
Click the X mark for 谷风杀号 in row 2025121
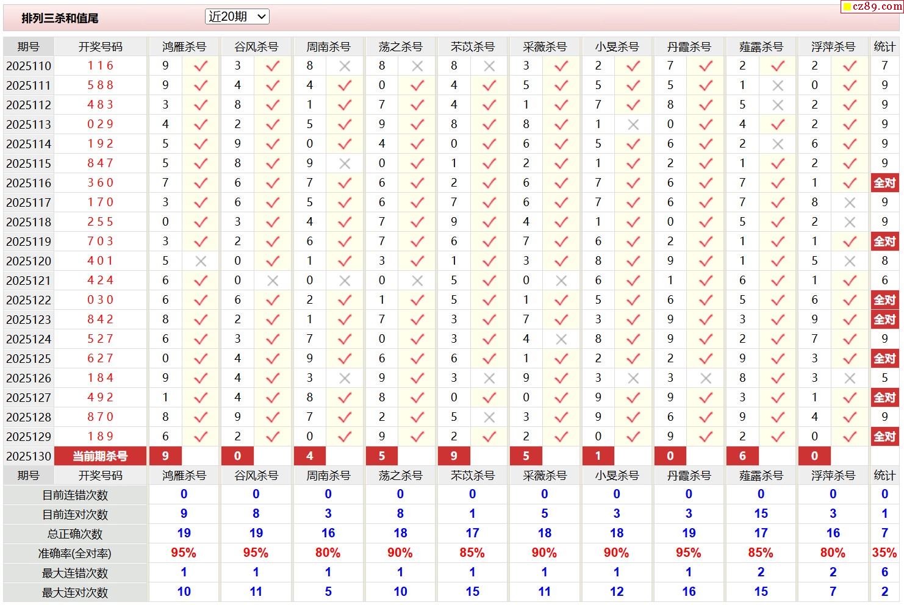tap(273, 281)
